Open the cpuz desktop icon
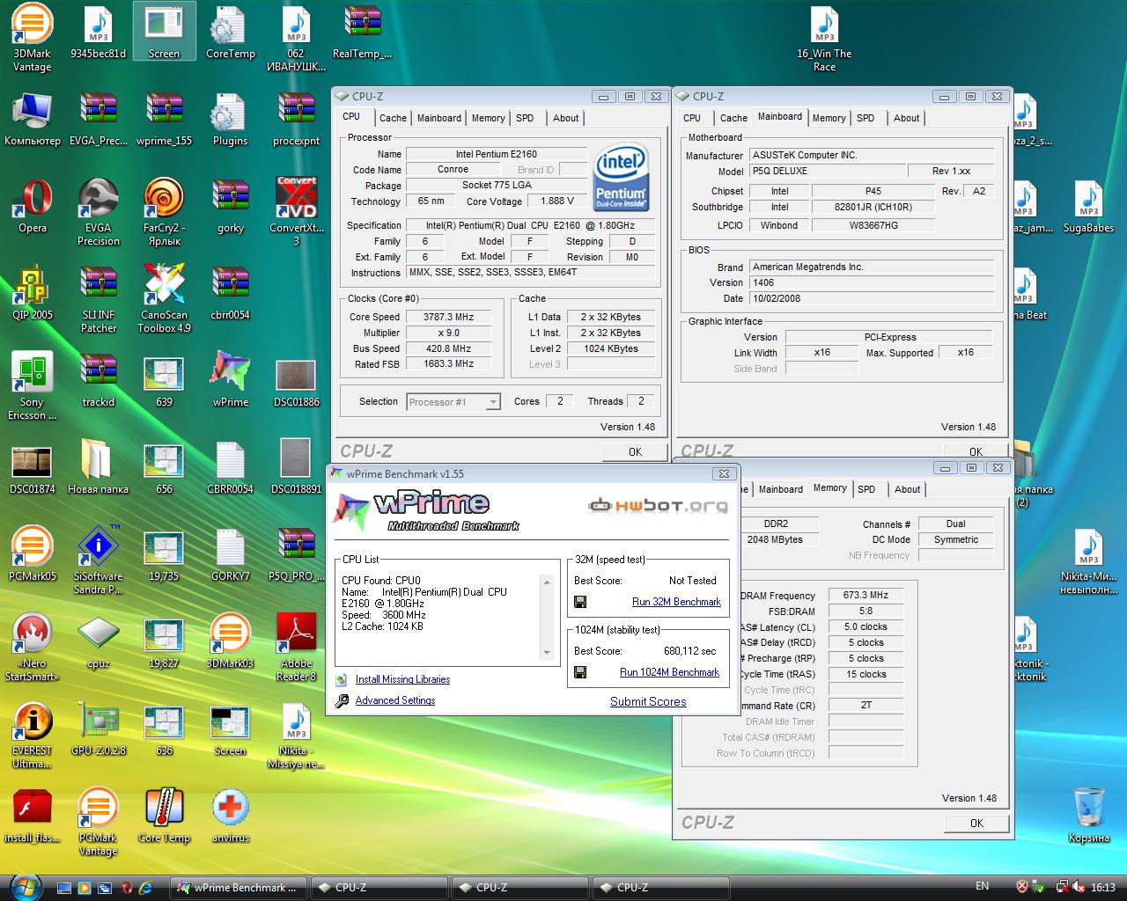The height and width of the screenshot is (901, 1127). click(99, 643)
